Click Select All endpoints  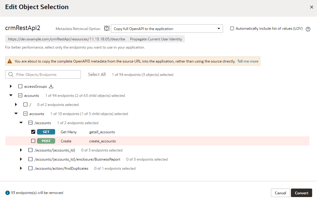[97, 75]
